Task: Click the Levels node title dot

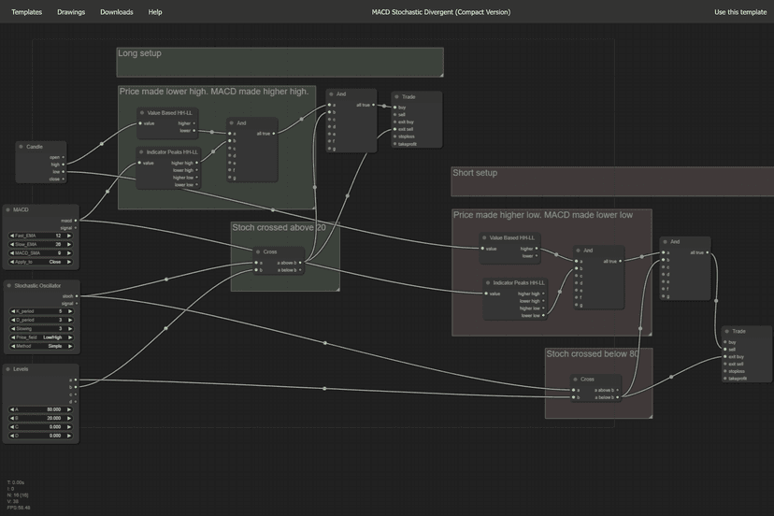Action: click(x=7, y=369)
